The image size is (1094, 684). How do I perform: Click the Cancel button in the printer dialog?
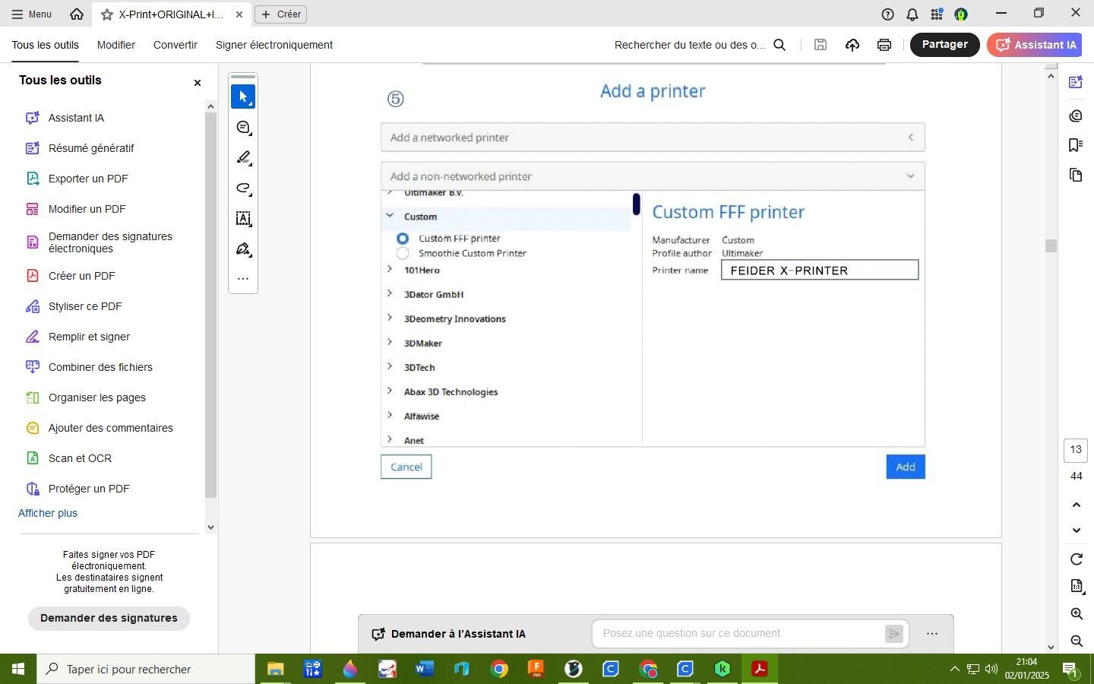(x=406, y=467)
